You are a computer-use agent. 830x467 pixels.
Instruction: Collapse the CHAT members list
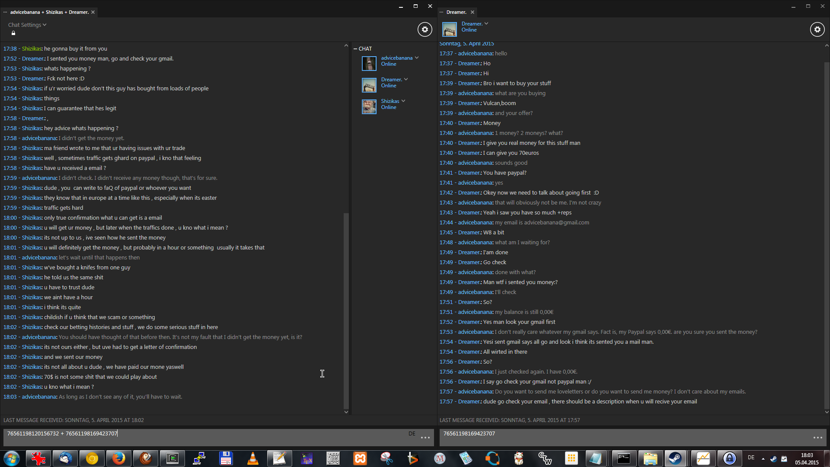coord(355,49)
